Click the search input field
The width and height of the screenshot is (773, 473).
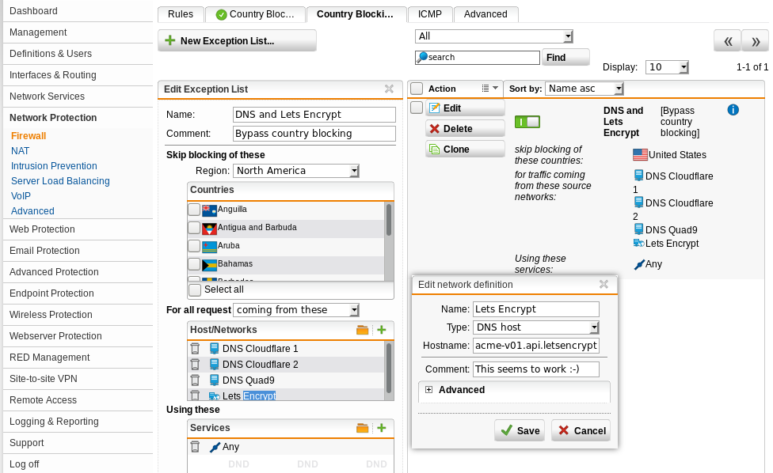pyautogui.click(x=478, y=58)
